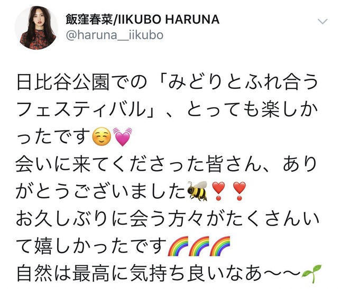Click the text フェスティバル in the tweet
Viewport: 341px width, 289px height.
coord(81,109)
